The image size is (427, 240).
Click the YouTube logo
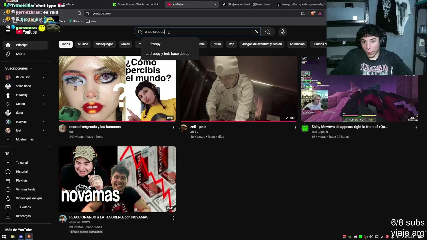coord(26,32)
